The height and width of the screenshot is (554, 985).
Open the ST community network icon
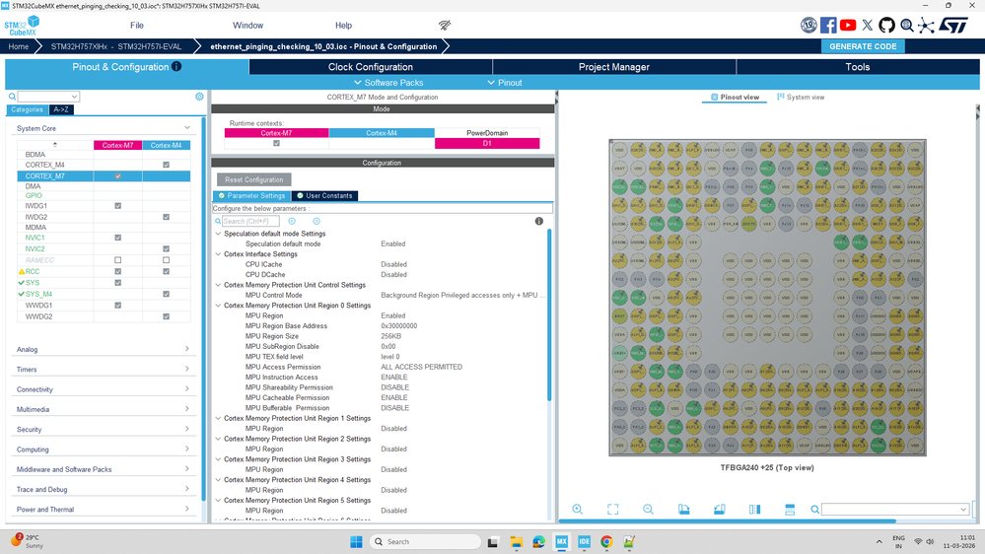926,25
